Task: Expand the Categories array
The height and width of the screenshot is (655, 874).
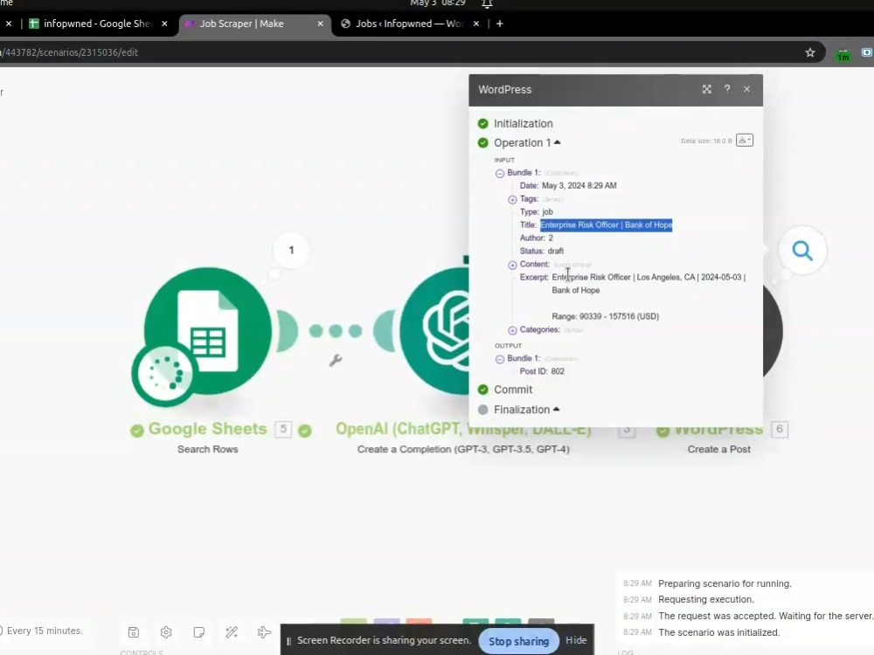Action: [x=512, y=330]
